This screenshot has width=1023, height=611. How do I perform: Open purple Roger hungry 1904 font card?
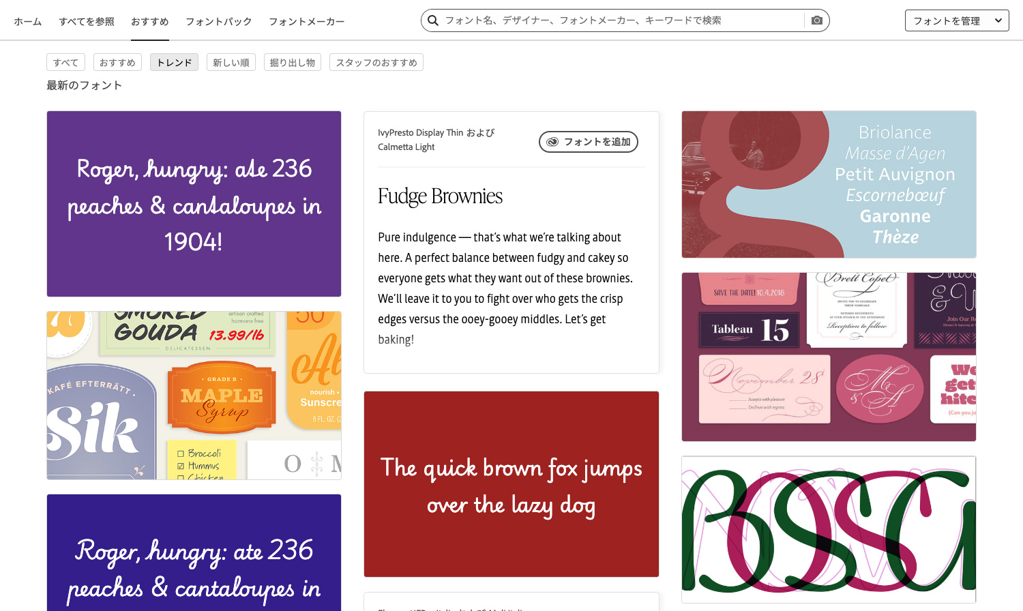tap(194, 204)
